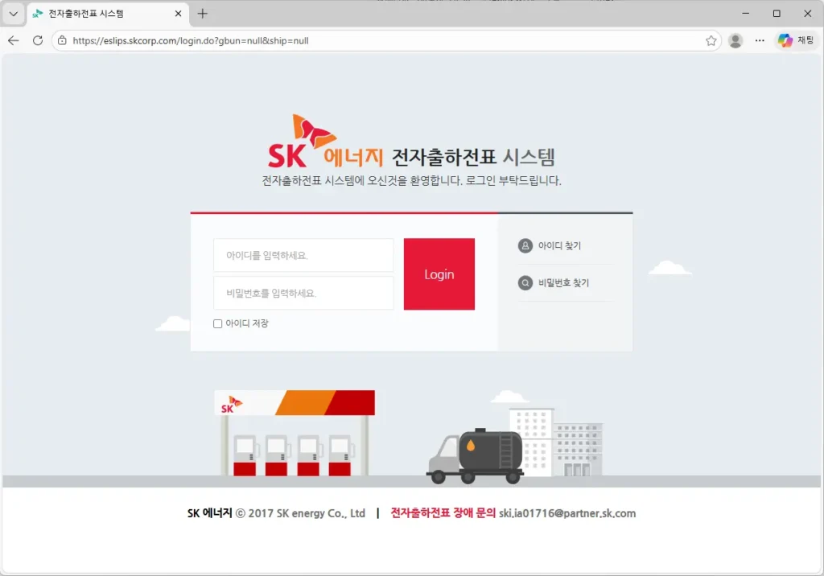Click the Back navigation arrow
The height and width of the screenshot is (576, 824).
point(13,40)
